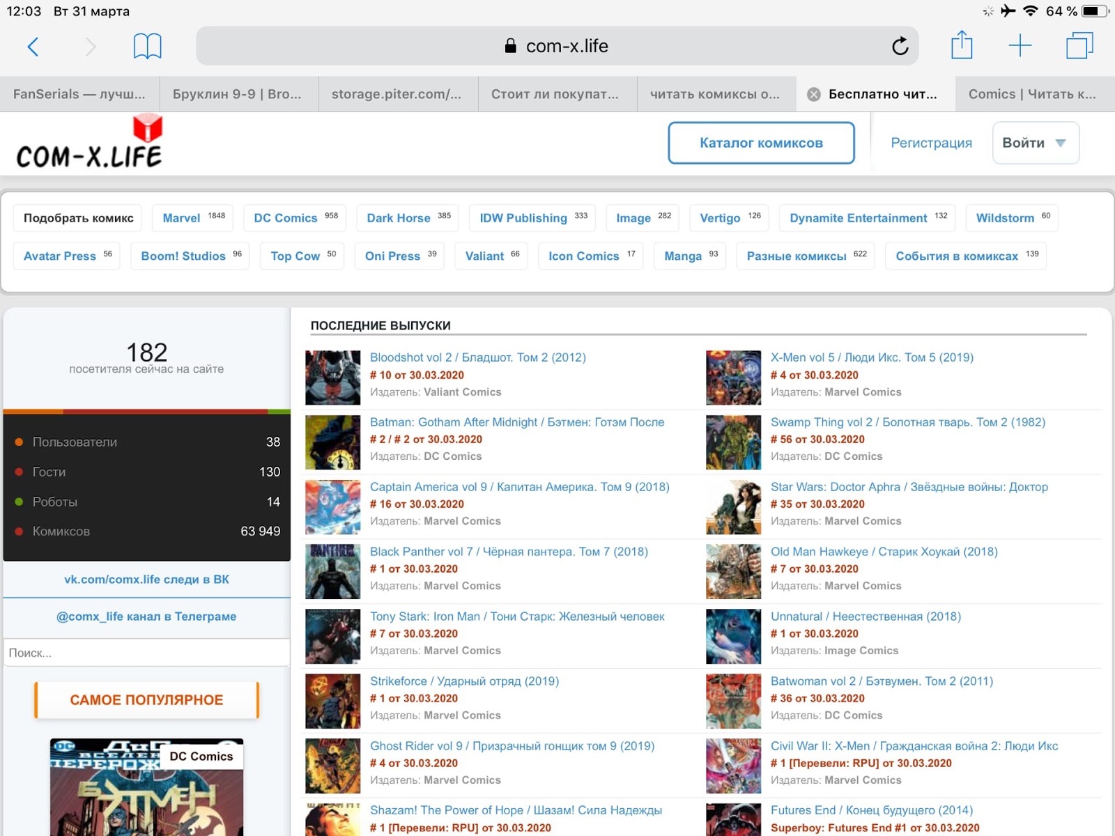The width and height of the screenshot is (1115, 836).
Task: Expand the Войти dropdown
Action: pos(1036,143)
